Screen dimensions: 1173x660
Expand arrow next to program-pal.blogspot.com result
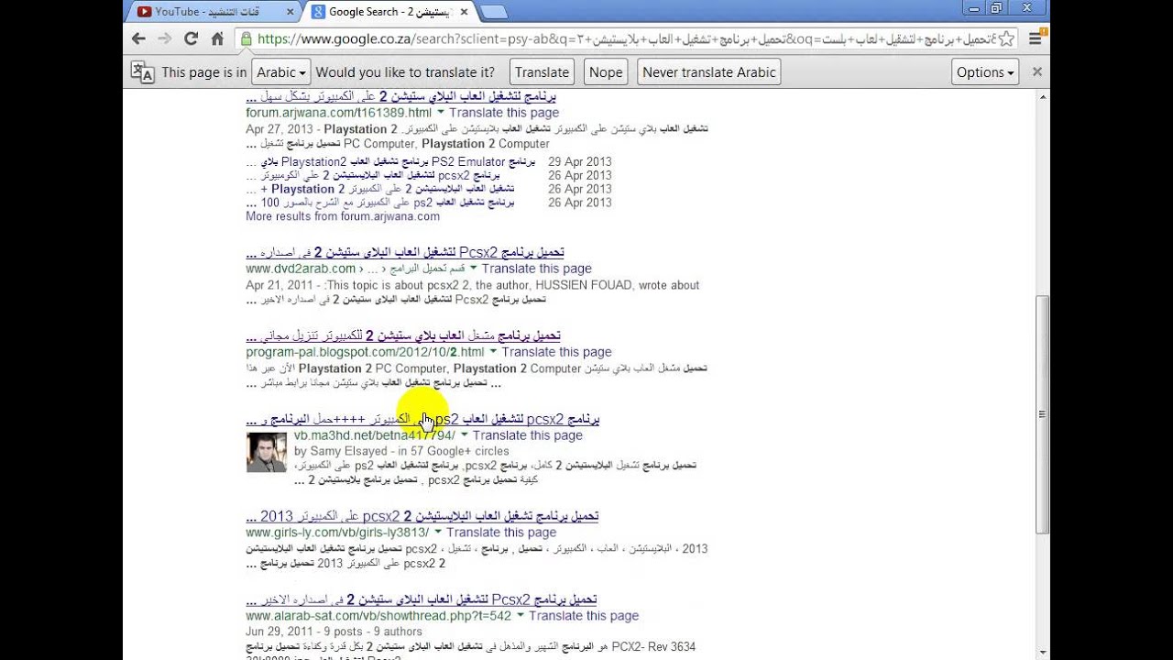coord(493,352)
